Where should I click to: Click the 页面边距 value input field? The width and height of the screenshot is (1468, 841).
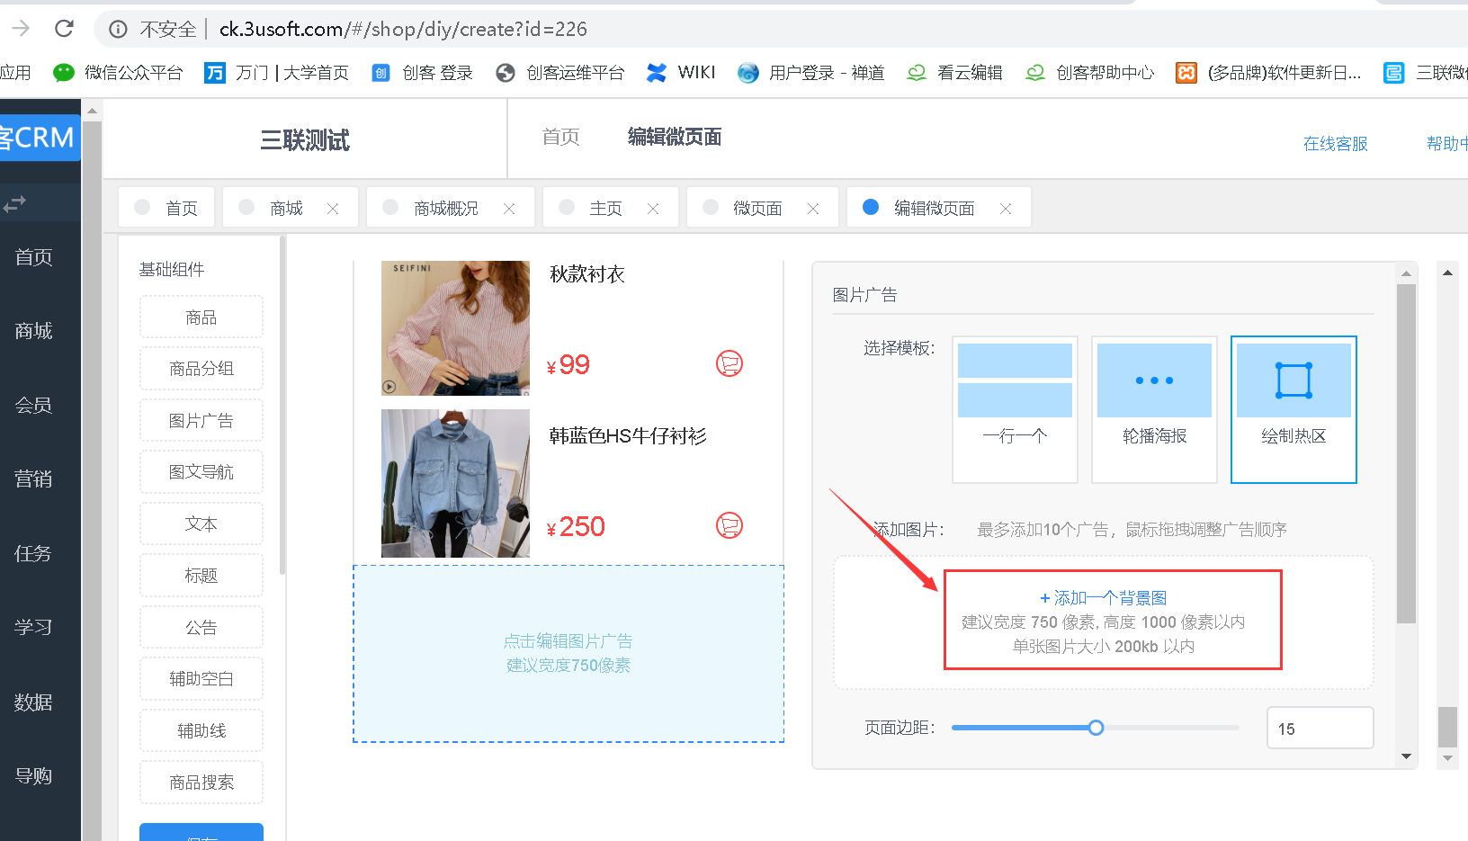point(1320,728)
